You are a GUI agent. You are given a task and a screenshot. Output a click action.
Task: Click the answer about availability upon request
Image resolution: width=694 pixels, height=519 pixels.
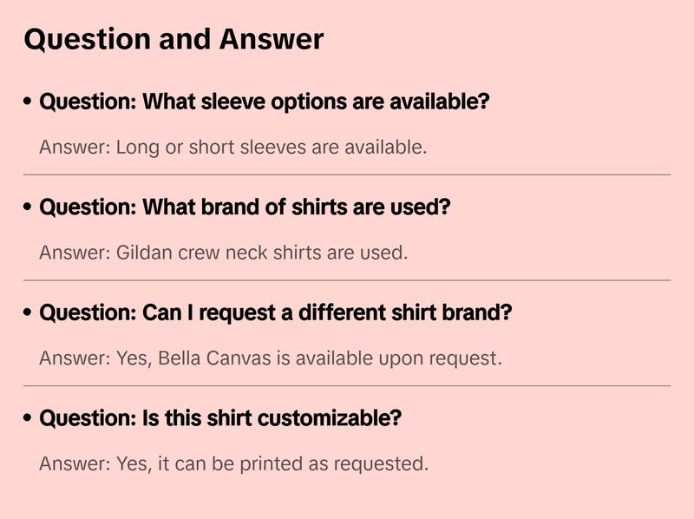pos(270,358)
